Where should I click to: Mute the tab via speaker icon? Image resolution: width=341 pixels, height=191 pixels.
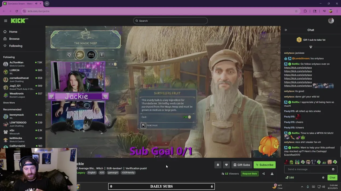pyautogui.click(x=36, y=3)
